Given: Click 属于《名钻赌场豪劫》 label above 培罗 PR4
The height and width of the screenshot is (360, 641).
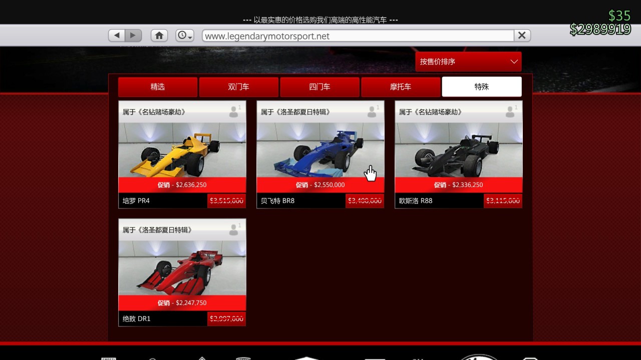Looking at the screenshot, I should point(154,112).
